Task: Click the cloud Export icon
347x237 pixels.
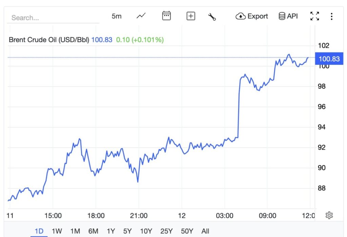Action: coord(241,16)
